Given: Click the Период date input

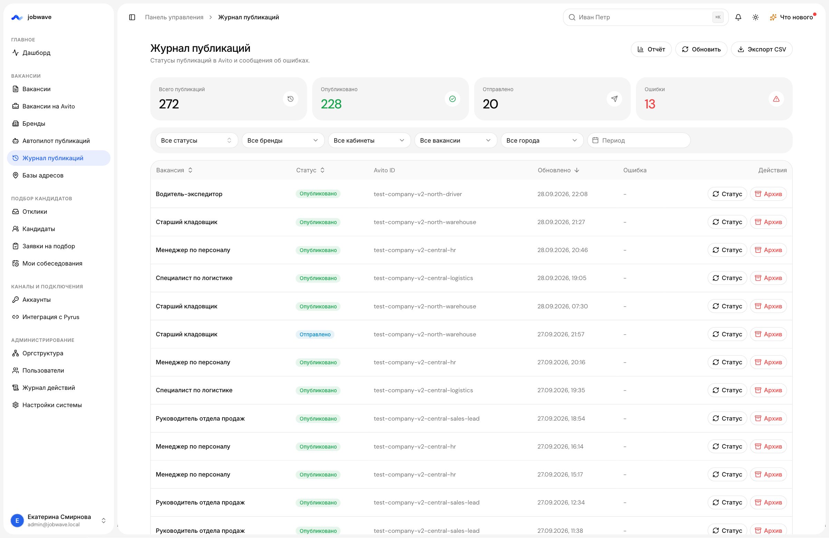Looking at the screenshot, I should click(x=639, y=140).
